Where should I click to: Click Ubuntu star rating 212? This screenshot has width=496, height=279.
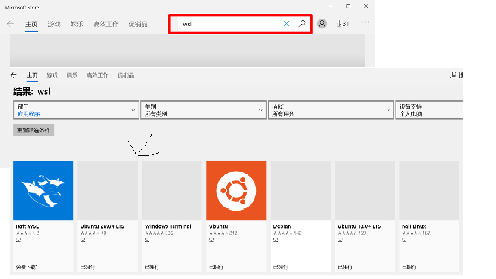coord(223,233)
